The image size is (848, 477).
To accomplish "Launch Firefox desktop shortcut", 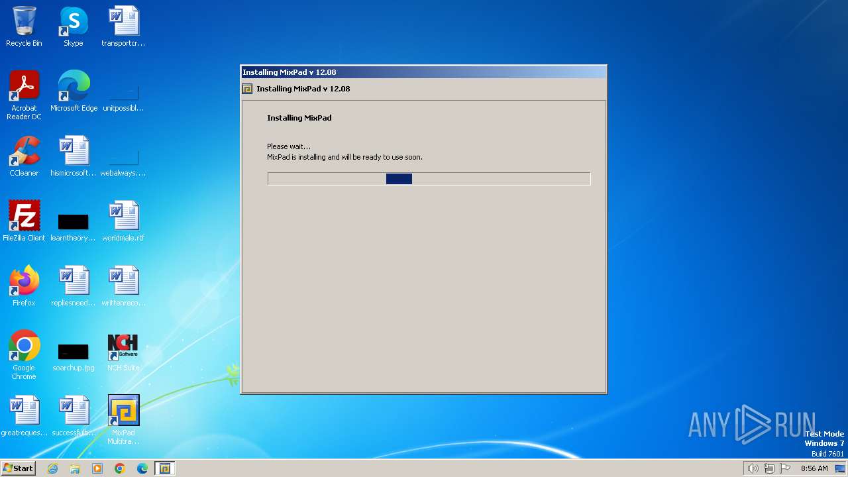I will 24,286.
